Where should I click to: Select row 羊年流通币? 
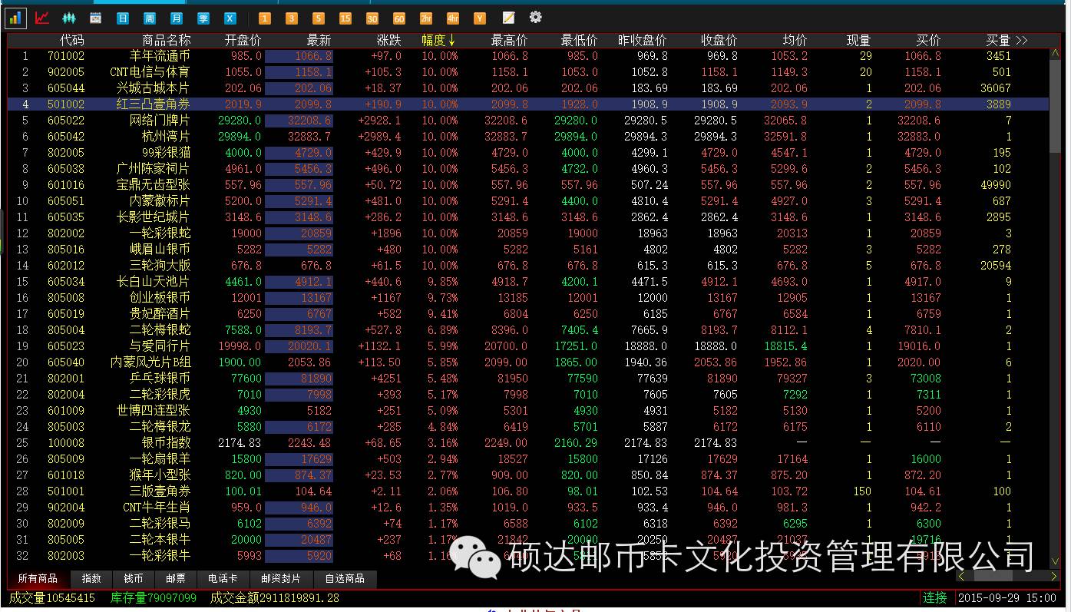528,56
